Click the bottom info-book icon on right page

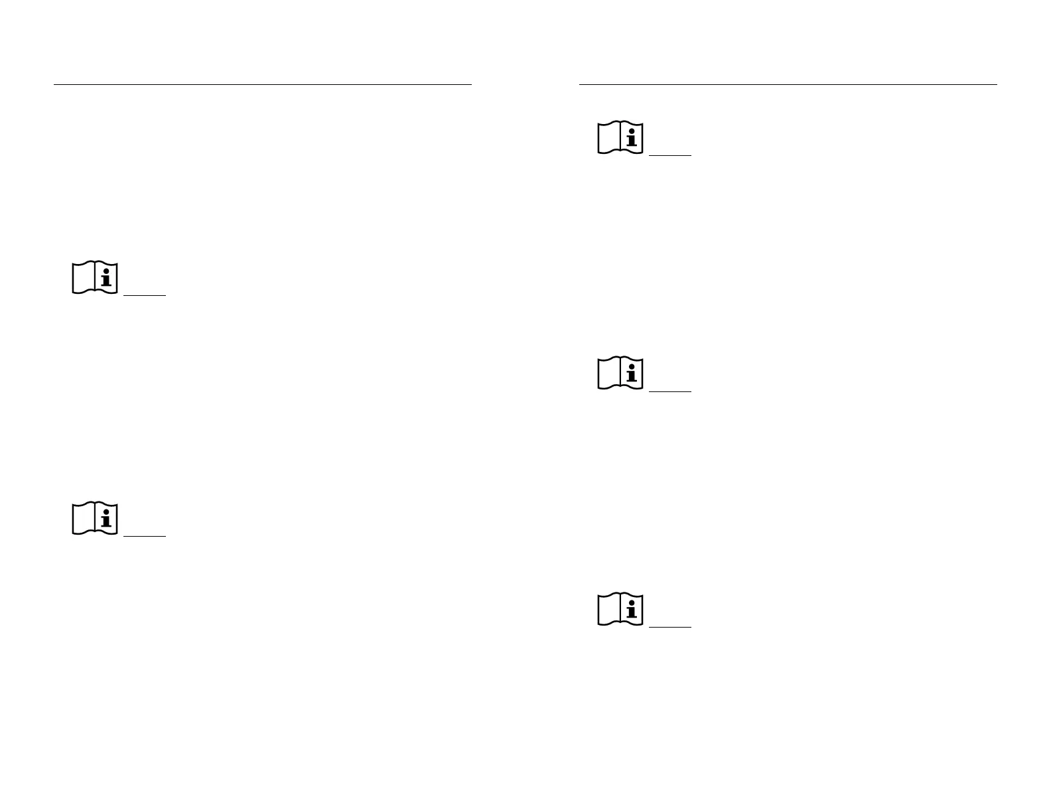(620, 609)
